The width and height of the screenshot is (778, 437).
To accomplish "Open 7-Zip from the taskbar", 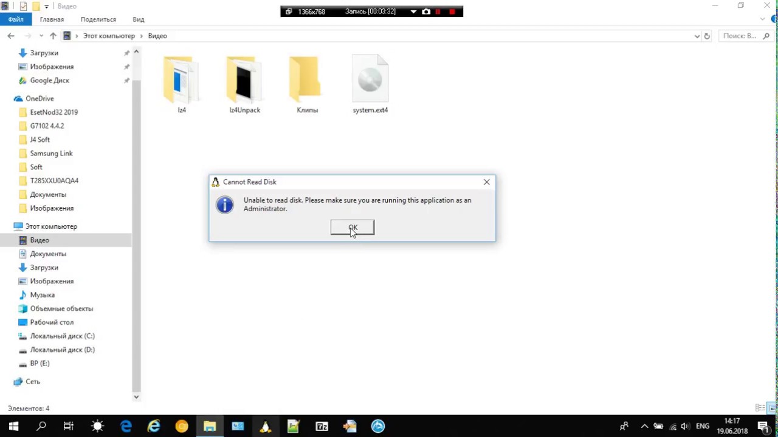I will click(x=322, y=426).
